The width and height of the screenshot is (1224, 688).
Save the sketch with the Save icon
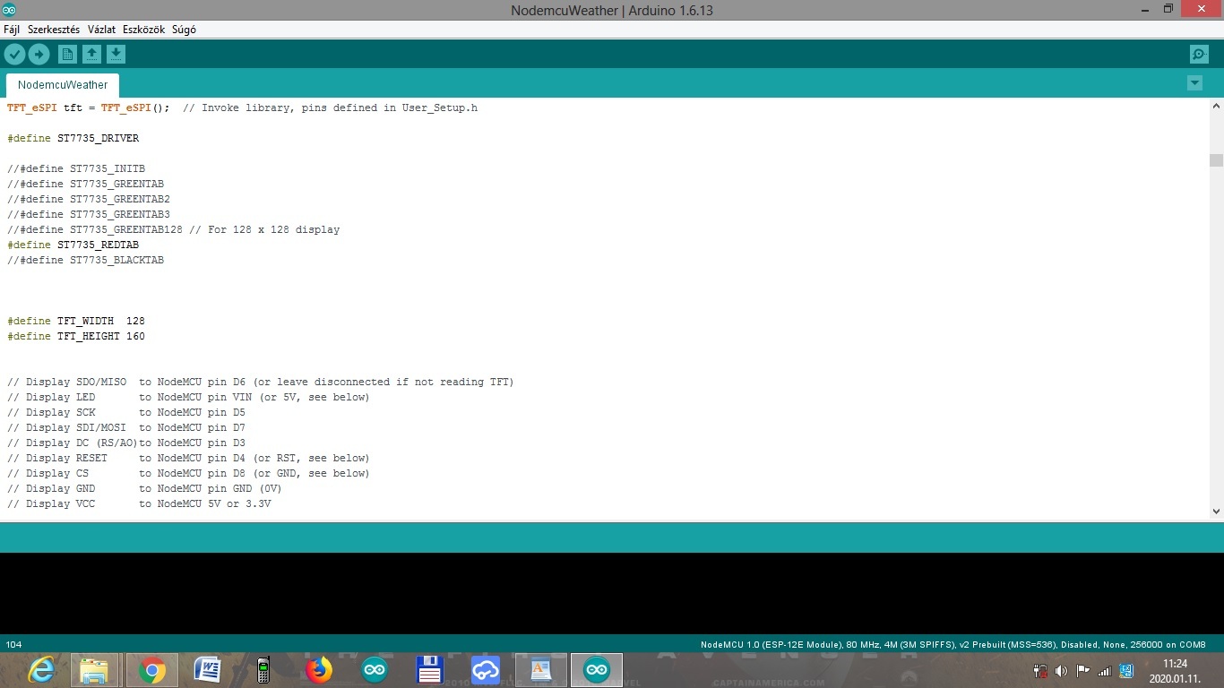(x=116, y=55)
